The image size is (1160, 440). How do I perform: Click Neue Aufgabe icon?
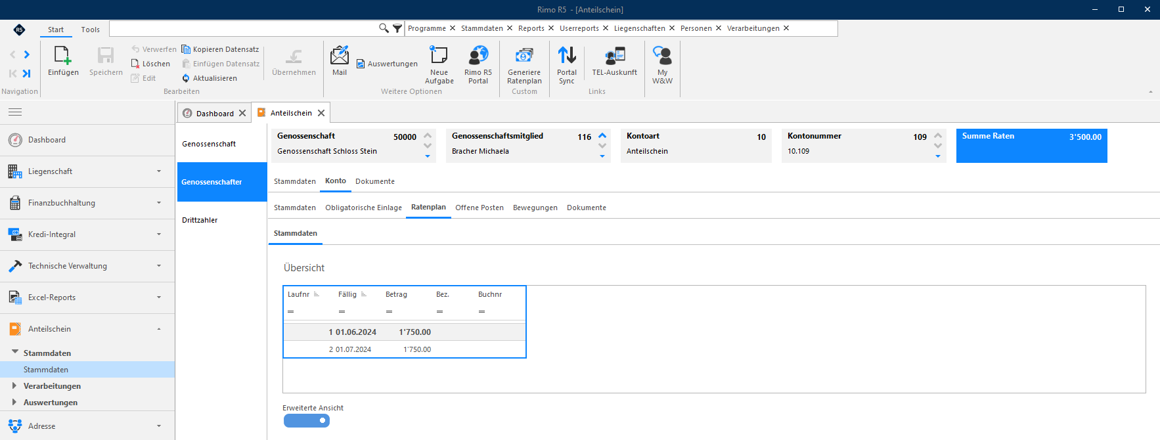[x=439, y=56]
